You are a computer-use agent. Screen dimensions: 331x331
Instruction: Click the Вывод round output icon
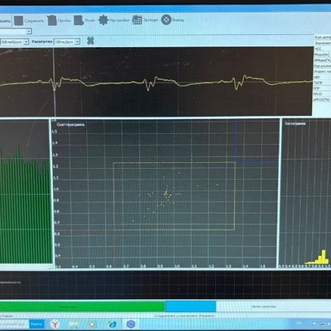tap(166, 20)
